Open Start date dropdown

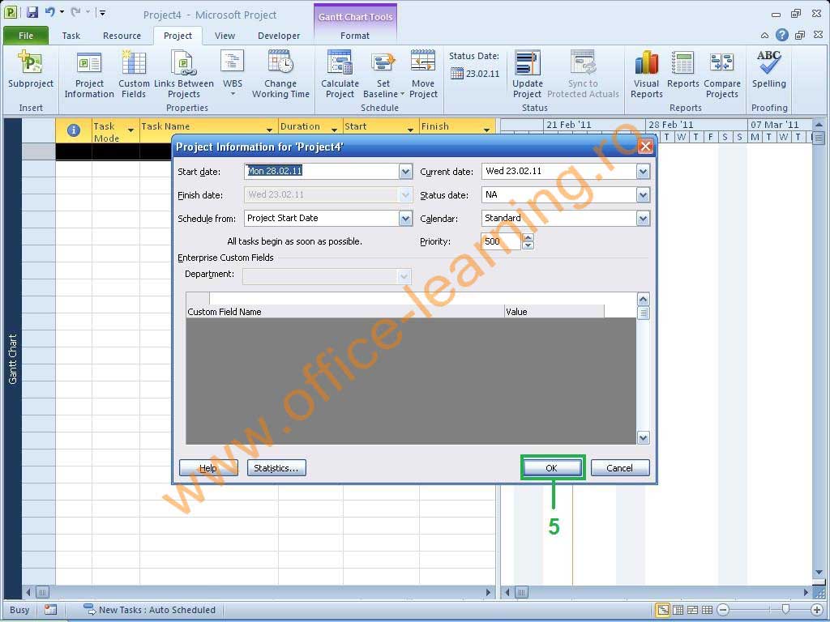pyautogui.click(x=405, y=172)
